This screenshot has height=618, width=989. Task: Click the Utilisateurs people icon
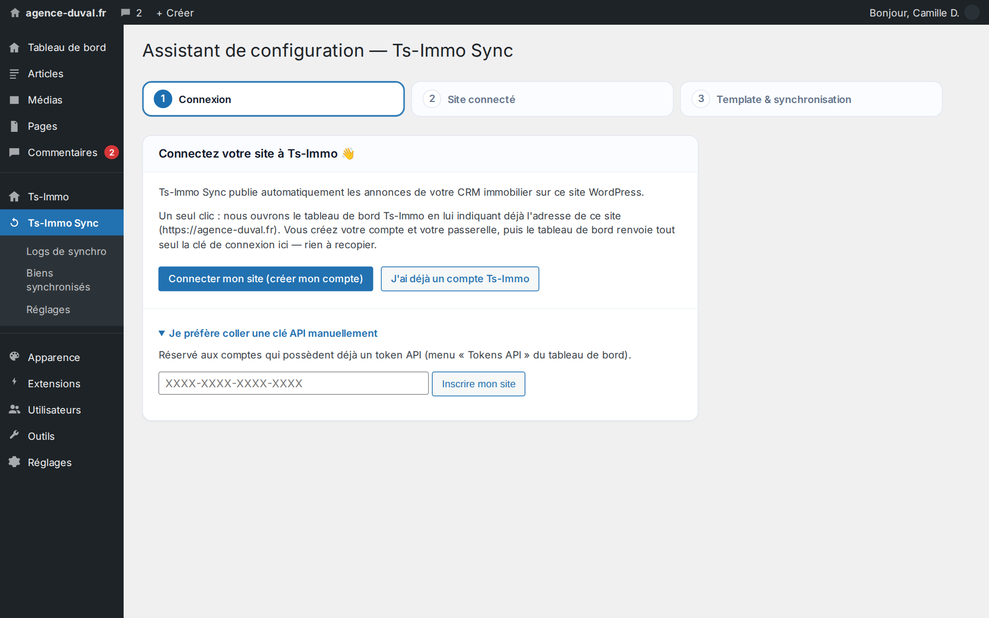pyautogui.click(x=14, y=409)
